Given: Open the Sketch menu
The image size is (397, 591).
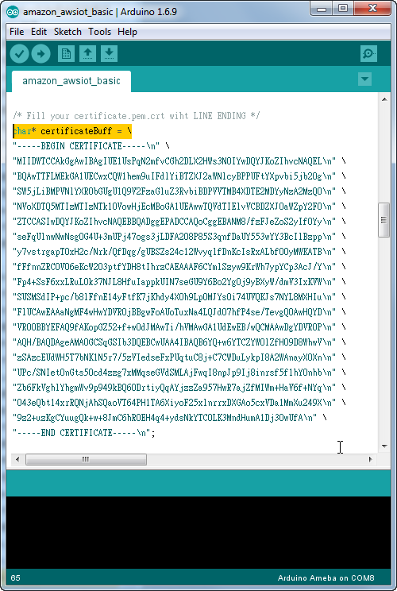Looking at the screenshot, I should (67, 32).
